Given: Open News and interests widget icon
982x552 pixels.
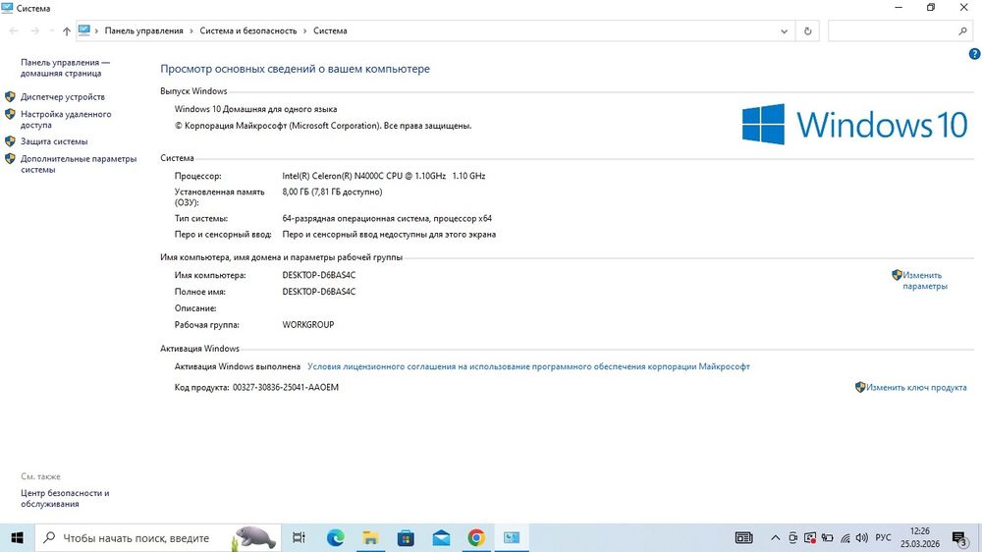Looking at the screenshot, I should 743,537.
